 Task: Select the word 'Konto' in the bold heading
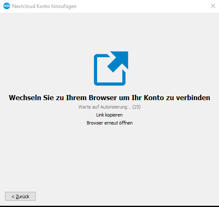click(154, 98)
